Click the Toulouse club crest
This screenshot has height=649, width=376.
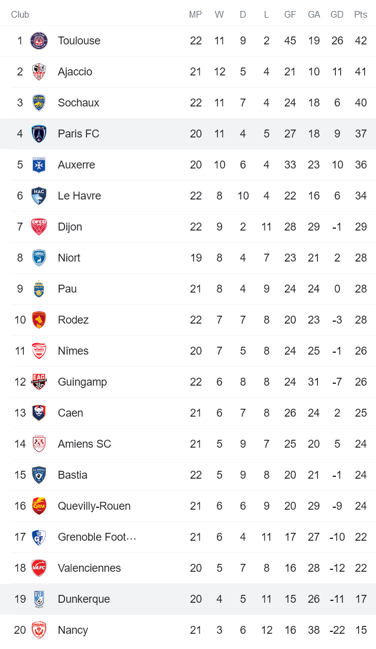point(38,40)
